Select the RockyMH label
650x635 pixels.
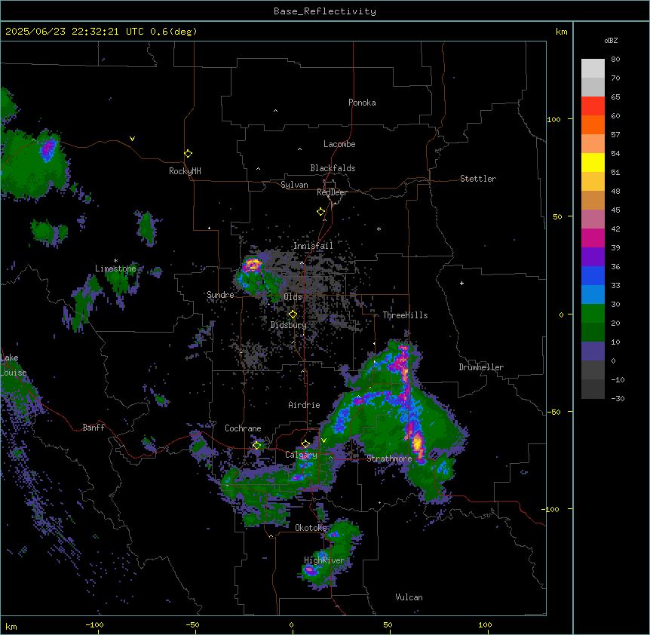[185, 171]
